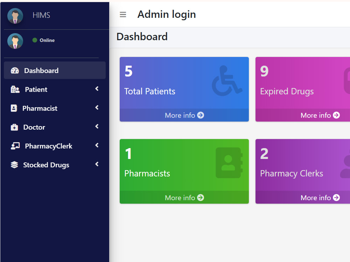This screenshot has height=262, width=350.
Task: Open the PharmacyClerk sidebar menu
Action: 55,146
